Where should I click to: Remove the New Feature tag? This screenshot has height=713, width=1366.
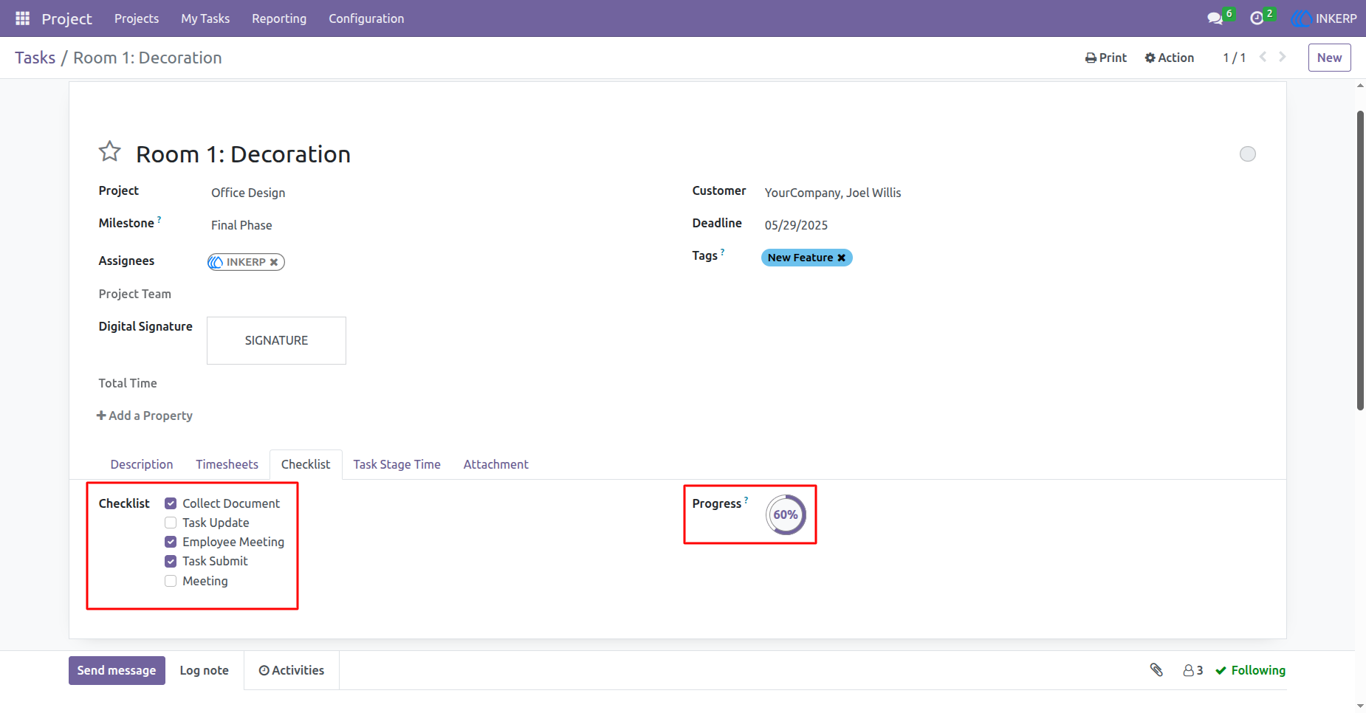click(x=841, y=258)
